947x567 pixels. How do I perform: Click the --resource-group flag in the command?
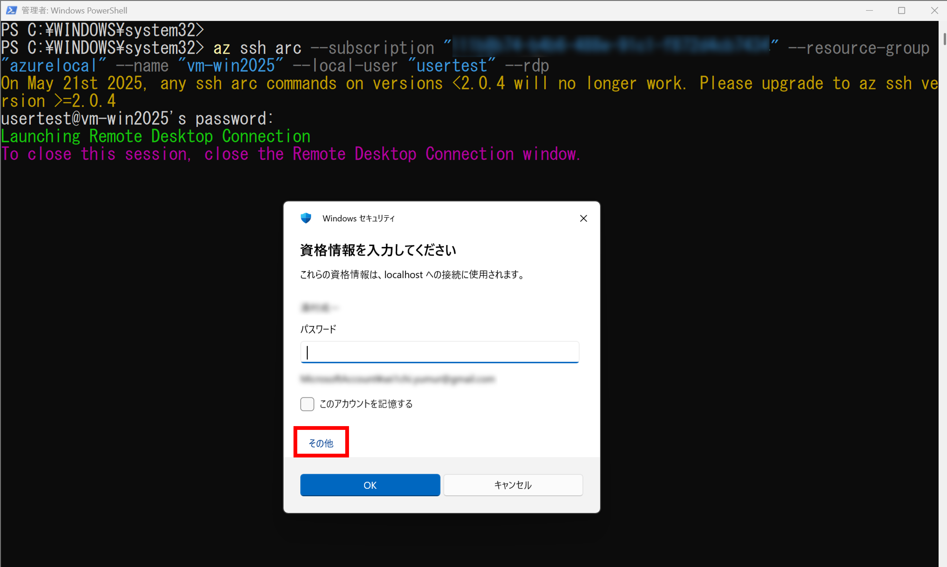(859, 48)
